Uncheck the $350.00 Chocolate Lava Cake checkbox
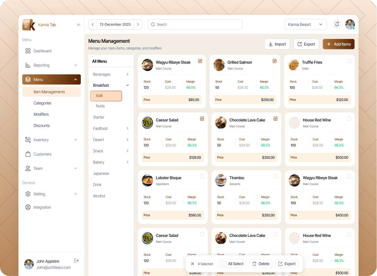The height and width of the screenshot is (276, 377). pyautogui.click(x=275, y=119)
